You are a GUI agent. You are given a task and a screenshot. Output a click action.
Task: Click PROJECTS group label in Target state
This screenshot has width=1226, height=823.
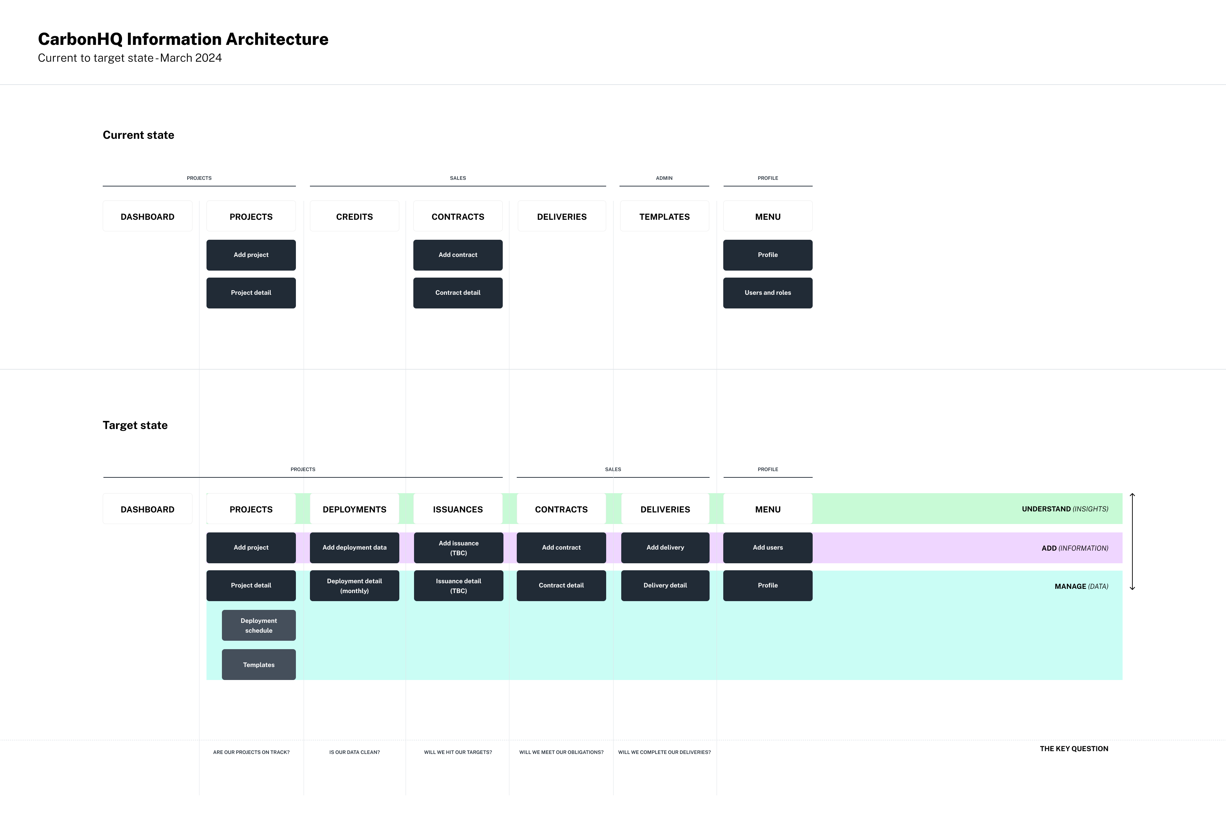303,470
